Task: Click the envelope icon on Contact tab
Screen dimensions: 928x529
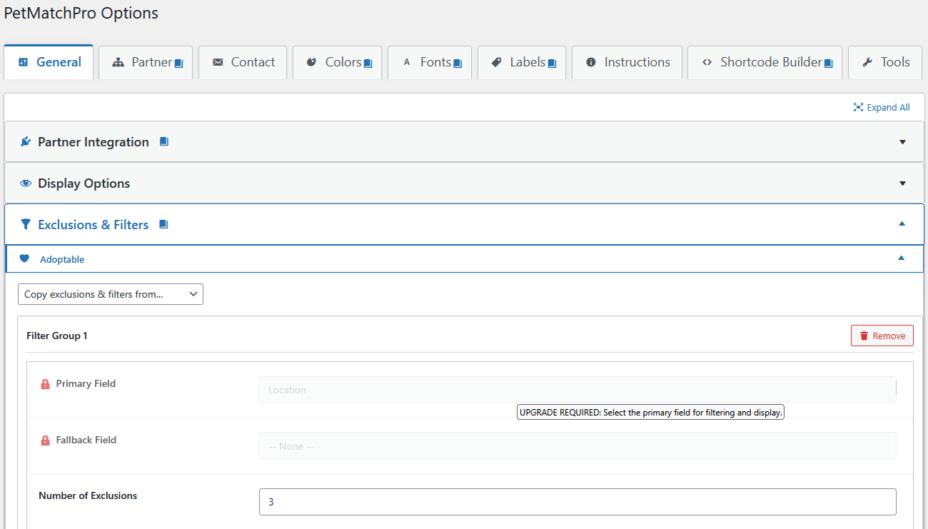Action: pyautogui.click(x=218, y=63)
